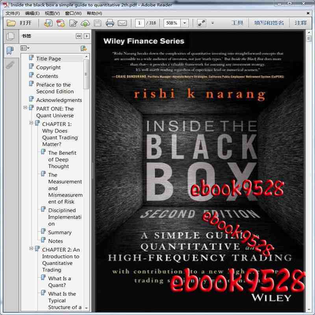Collapse PART ONE: The Quant Universe
The width and height of the screenshot is (315, 315).
click(26, 107)
